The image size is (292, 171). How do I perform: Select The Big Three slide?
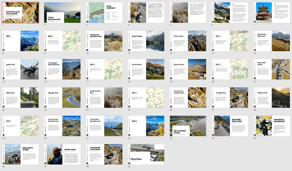point(230,98)
